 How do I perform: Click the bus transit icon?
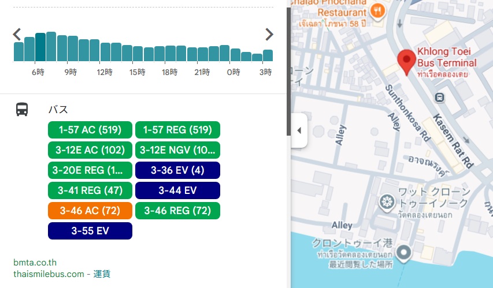[x=22, y=109]
